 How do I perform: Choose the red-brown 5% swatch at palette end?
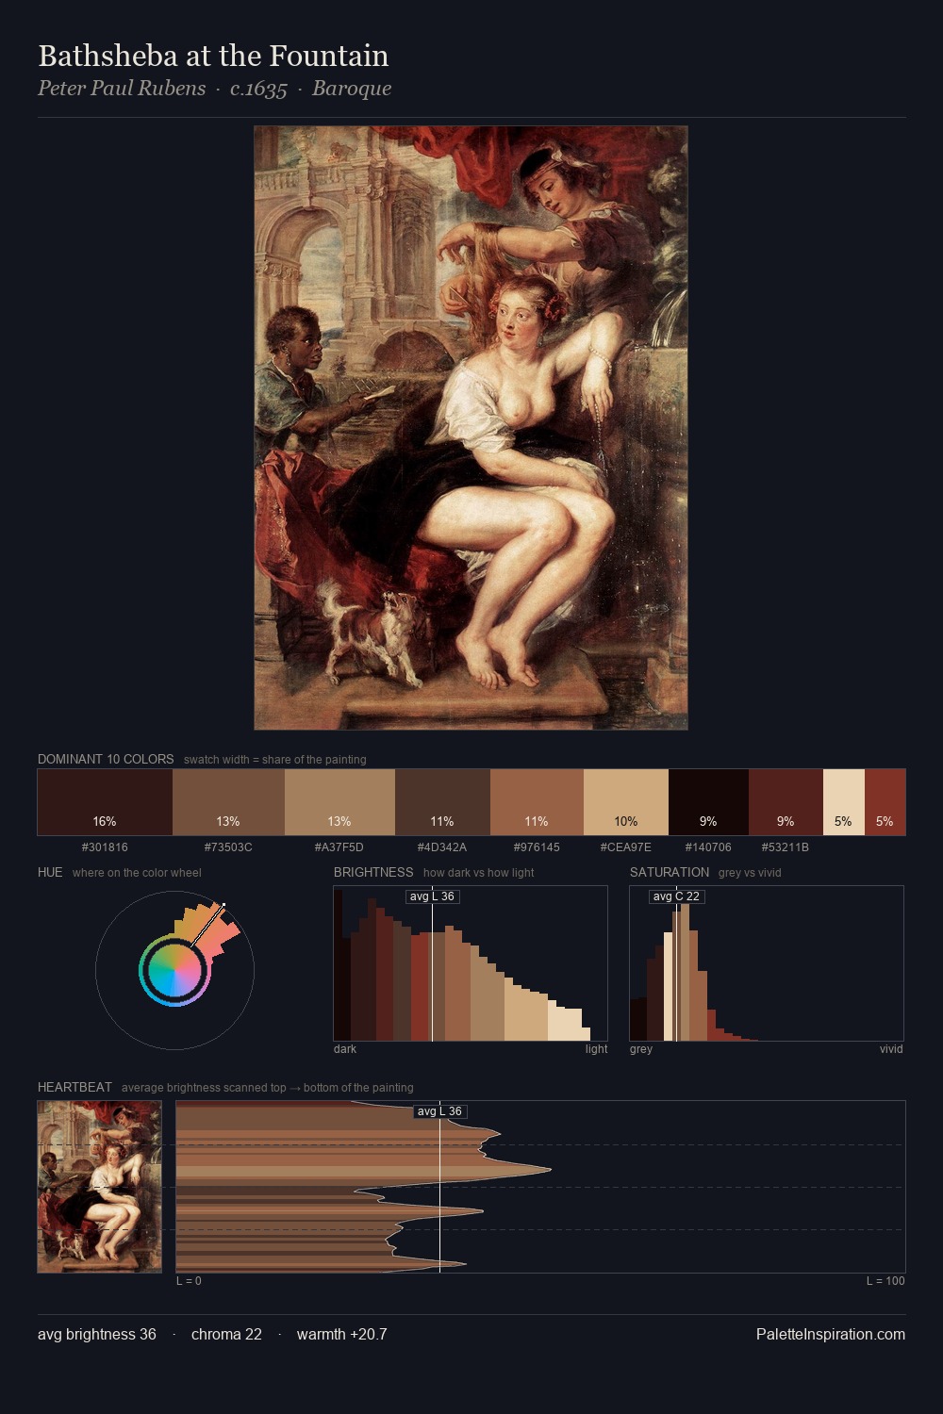tap(885, 802)
